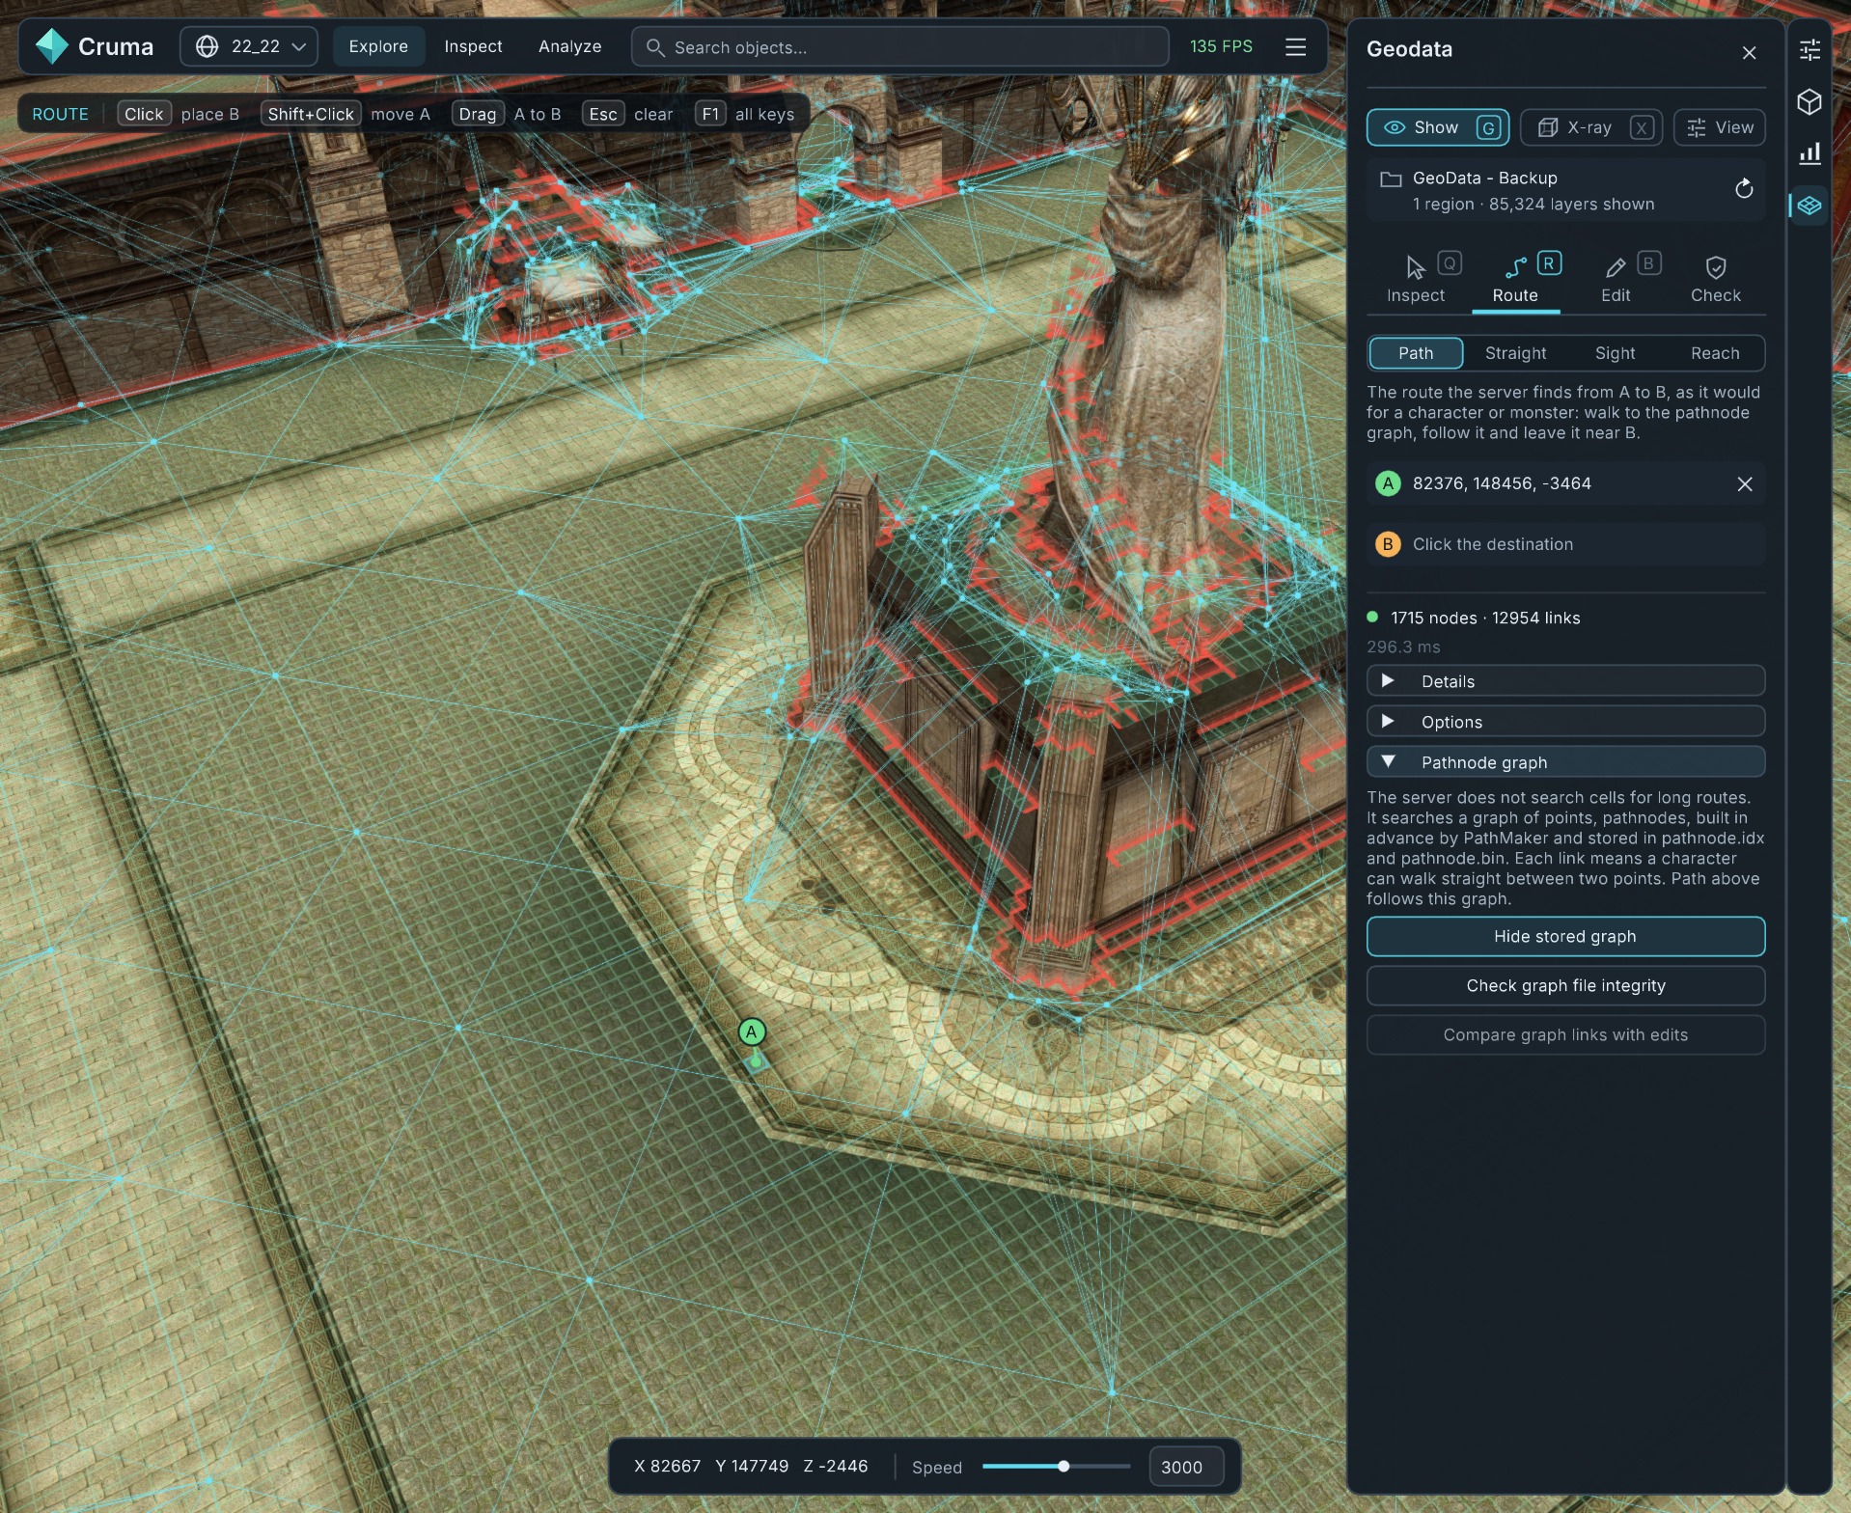The width and height of the screenshot is (1851, 1513).
Task: Open the bar chart statistics sidebar icon
Action: 1810,153
